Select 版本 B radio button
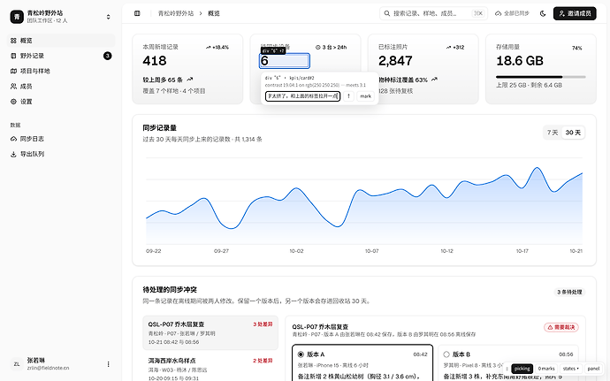Screen dimensions: 610x381 pyautogui.click(x=446, y=354)
